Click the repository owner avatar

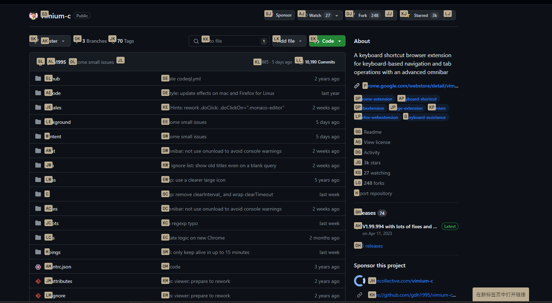(x=33, y=16)
